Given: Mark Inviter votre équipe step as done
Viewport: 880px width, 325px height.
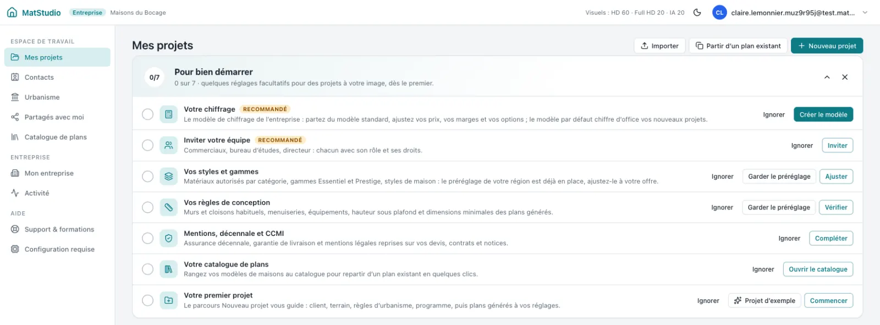Looking at the screenshot, I should (x=147, y=145).
